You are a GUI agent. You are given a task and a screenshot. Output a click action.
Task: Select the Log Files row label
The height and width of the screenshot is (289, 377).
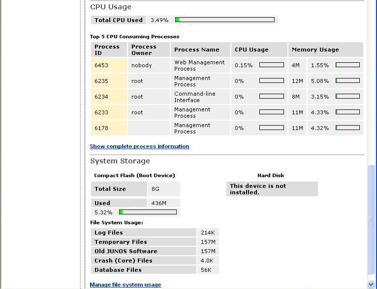[109, 233]
